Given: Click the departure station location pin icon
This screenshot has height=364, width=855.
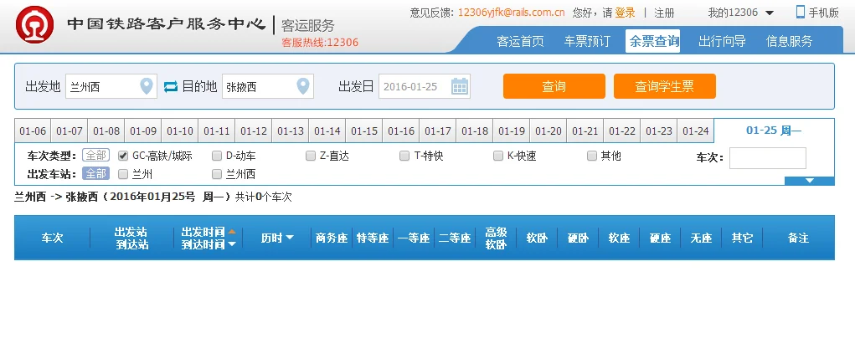Looking at the screenshot, I should pyautogui.click(x=147, y=86).
